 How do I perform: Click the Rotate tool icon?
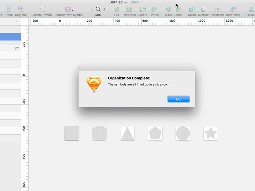[x=142, y=9]
